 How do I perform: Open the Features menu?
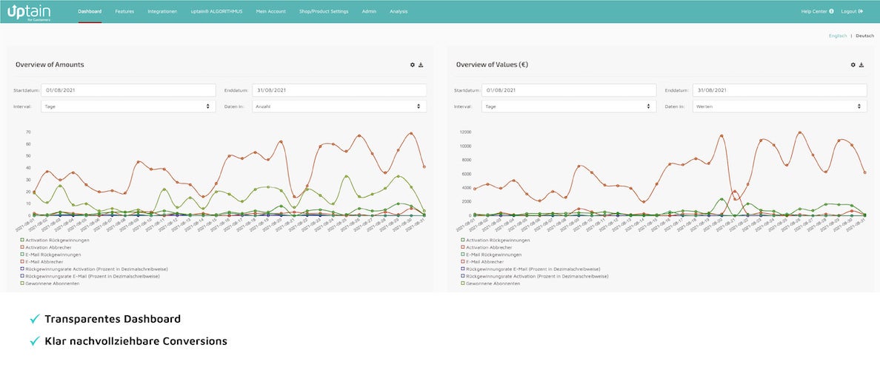tap(124, 12)
